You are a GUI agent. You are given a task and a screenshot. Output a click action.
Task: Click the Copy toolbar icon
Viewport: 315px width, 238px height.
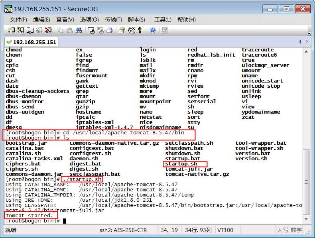point(60,30)
